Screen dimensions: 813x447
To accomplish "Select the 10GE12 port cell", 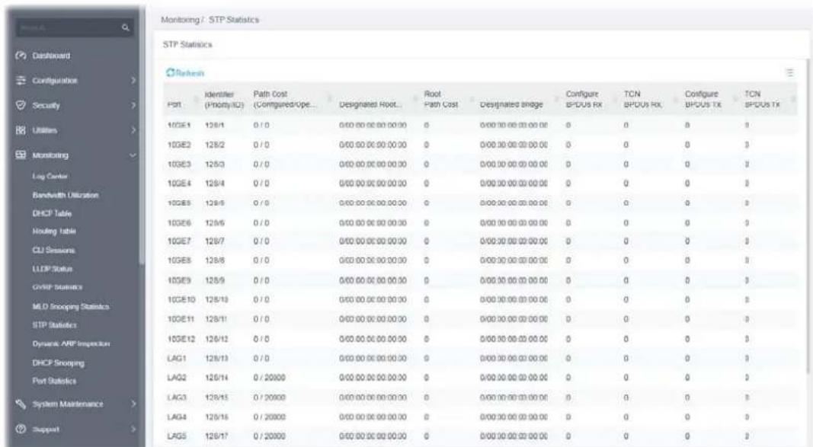I will click(181, 339).
